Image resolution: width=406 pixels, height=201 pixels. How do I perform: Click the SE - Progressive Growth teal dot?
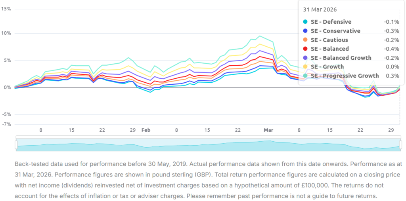tap(305, 76)
